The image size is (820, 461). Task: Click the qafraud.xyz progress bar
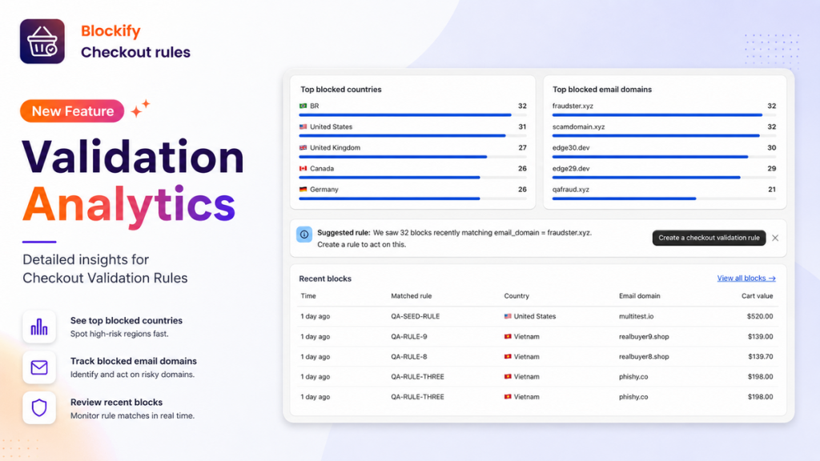[664, 198]
